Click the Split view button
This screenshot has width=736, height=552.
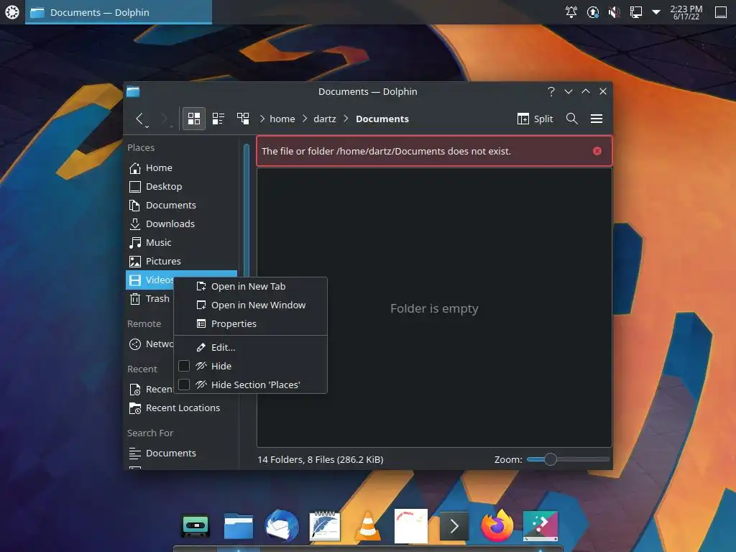(535, 119)
